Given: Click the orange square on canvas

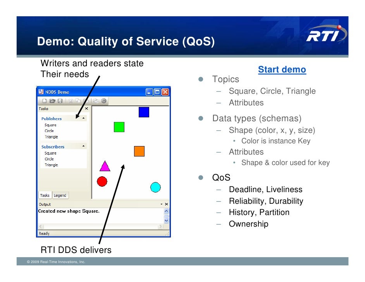Looking at the screenshot, I should pos(139,151).
